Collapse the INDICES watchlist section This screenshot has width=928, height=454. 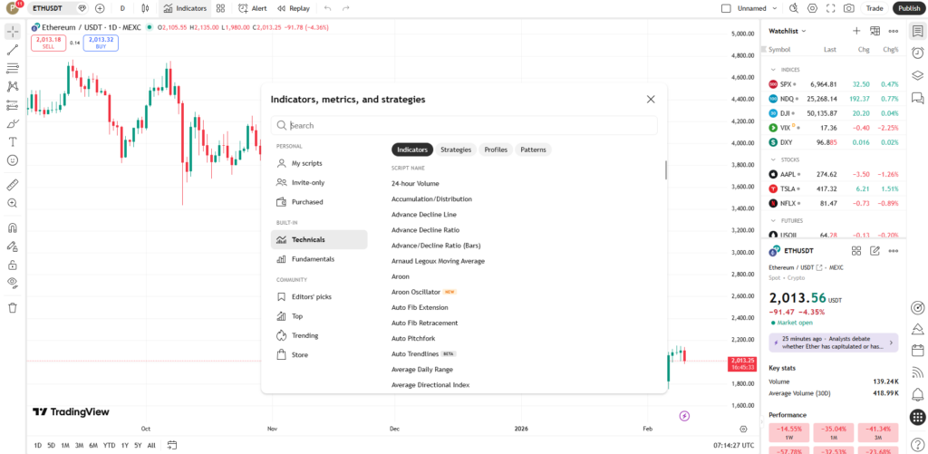(773, 69)
